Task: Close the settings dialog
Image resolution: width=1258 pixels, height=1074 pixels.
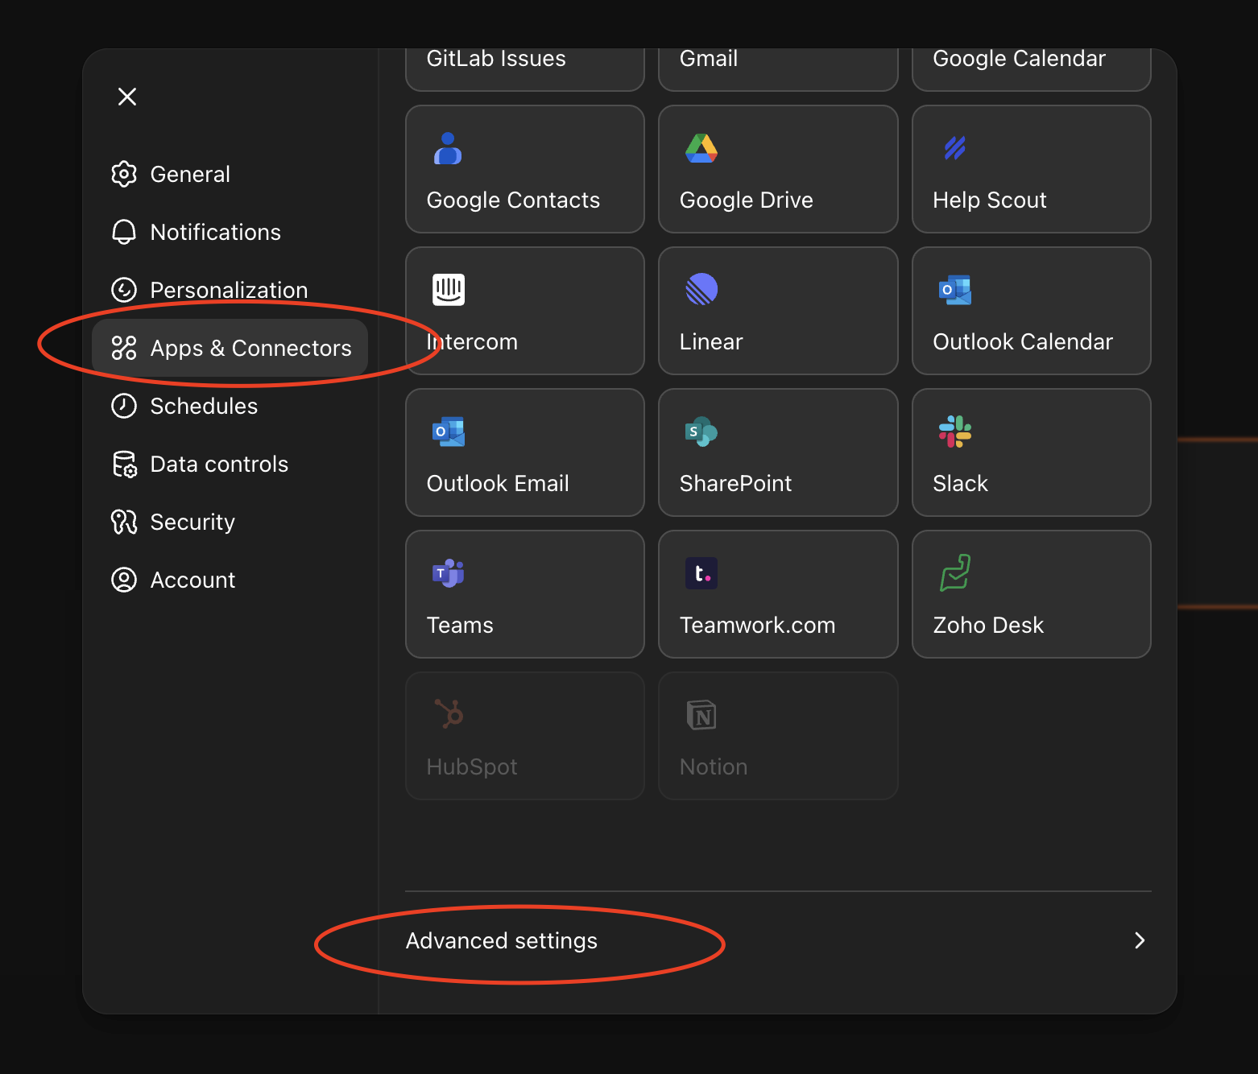Action: [126, 96]
